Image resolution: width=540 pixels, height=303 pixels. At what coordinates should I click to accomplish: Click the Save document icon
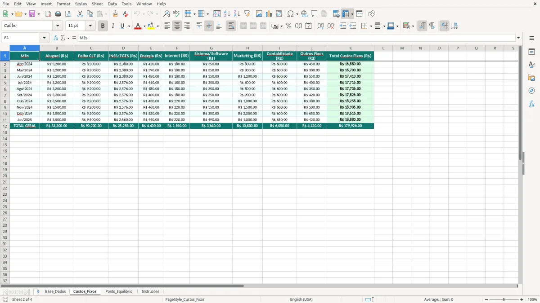[x=32, y=14]
